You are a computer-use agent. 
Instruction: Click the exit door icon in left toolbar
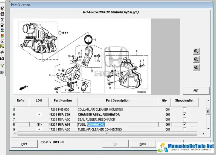pyautogui.click(x=2, y=72)
